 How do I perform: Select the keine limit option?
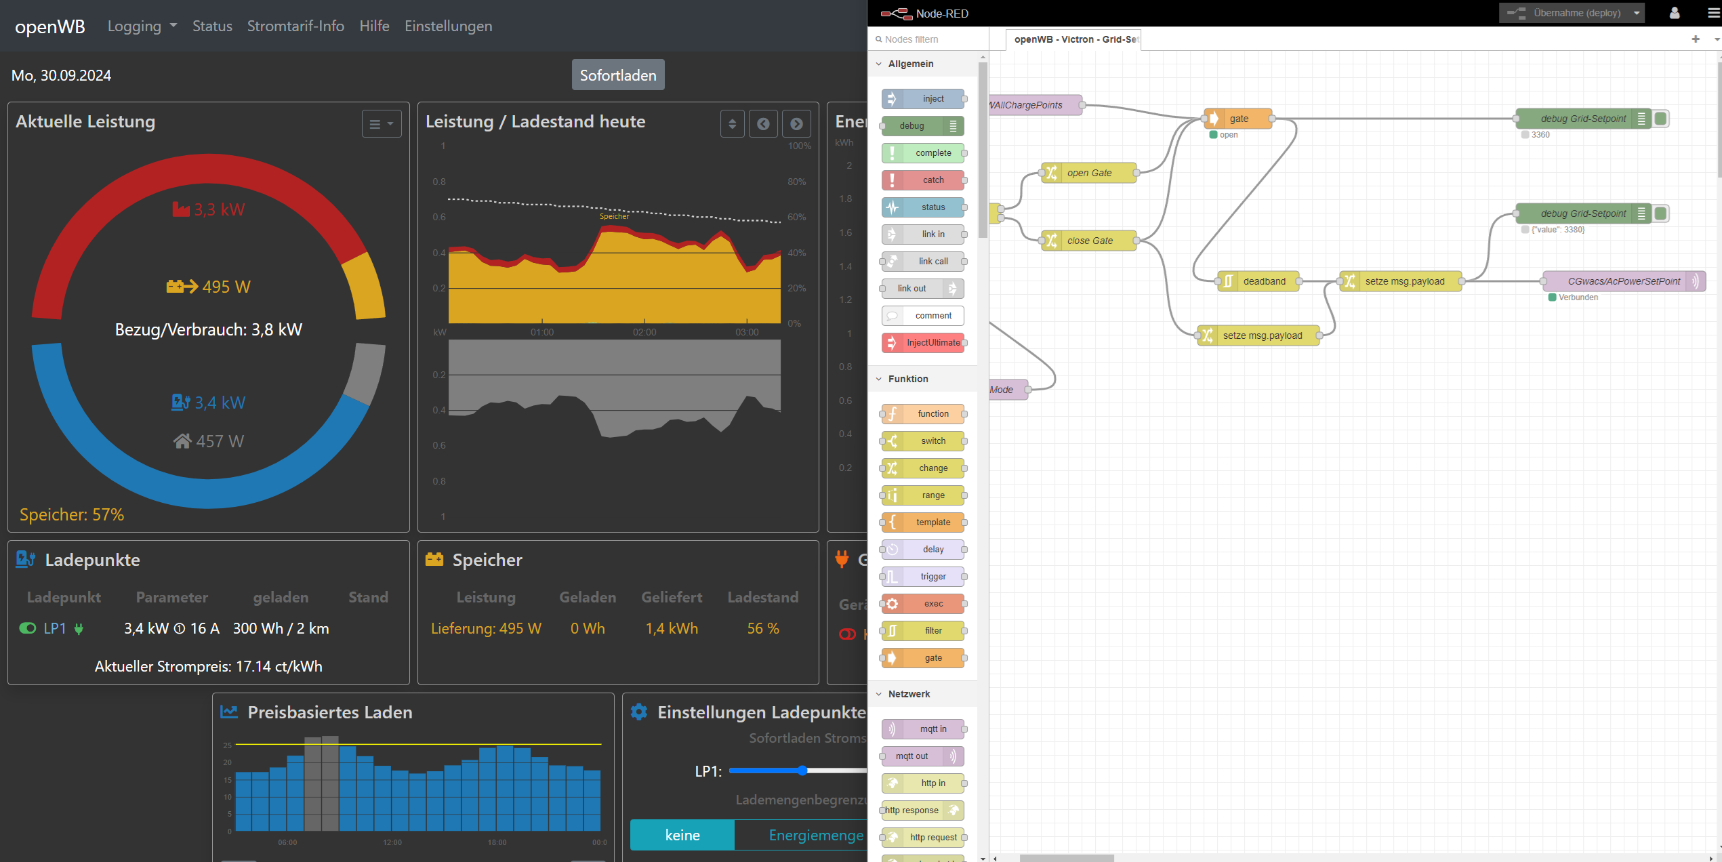pos(682,835)
